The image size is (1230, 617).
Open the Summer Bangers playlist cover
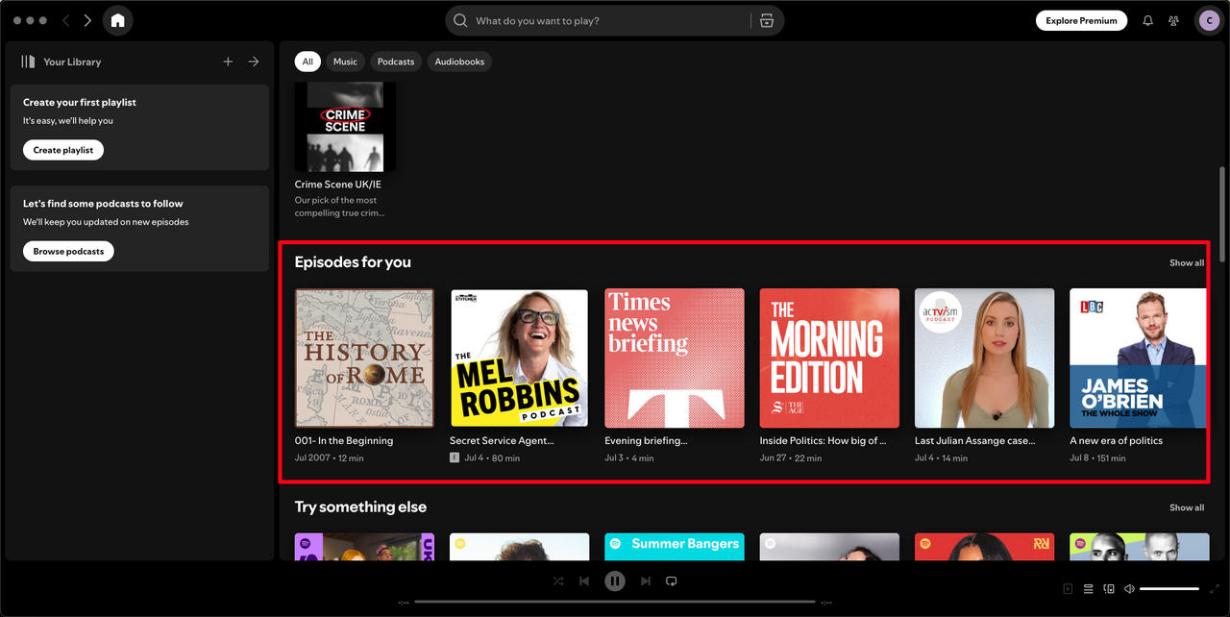coord(675,547)
